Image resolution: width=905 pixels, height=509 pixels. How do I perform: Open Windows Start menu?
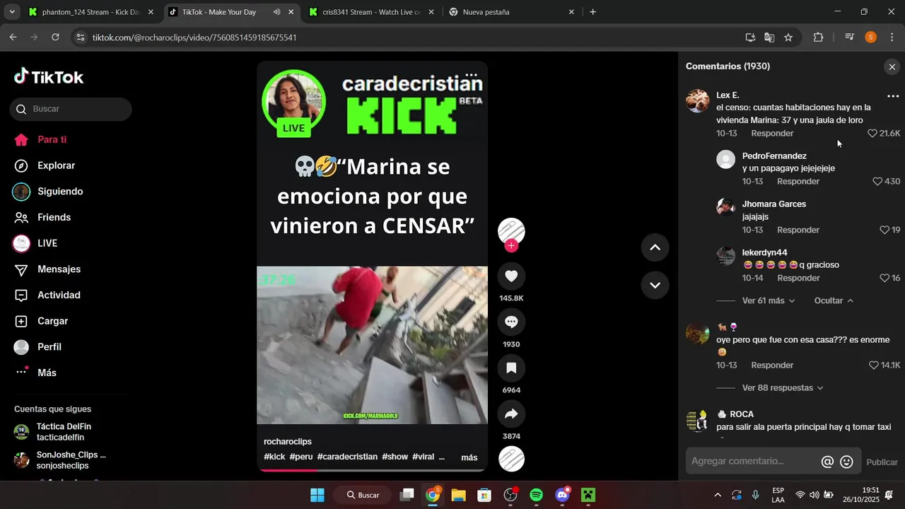pyautogui.click(x=317, y=495)
